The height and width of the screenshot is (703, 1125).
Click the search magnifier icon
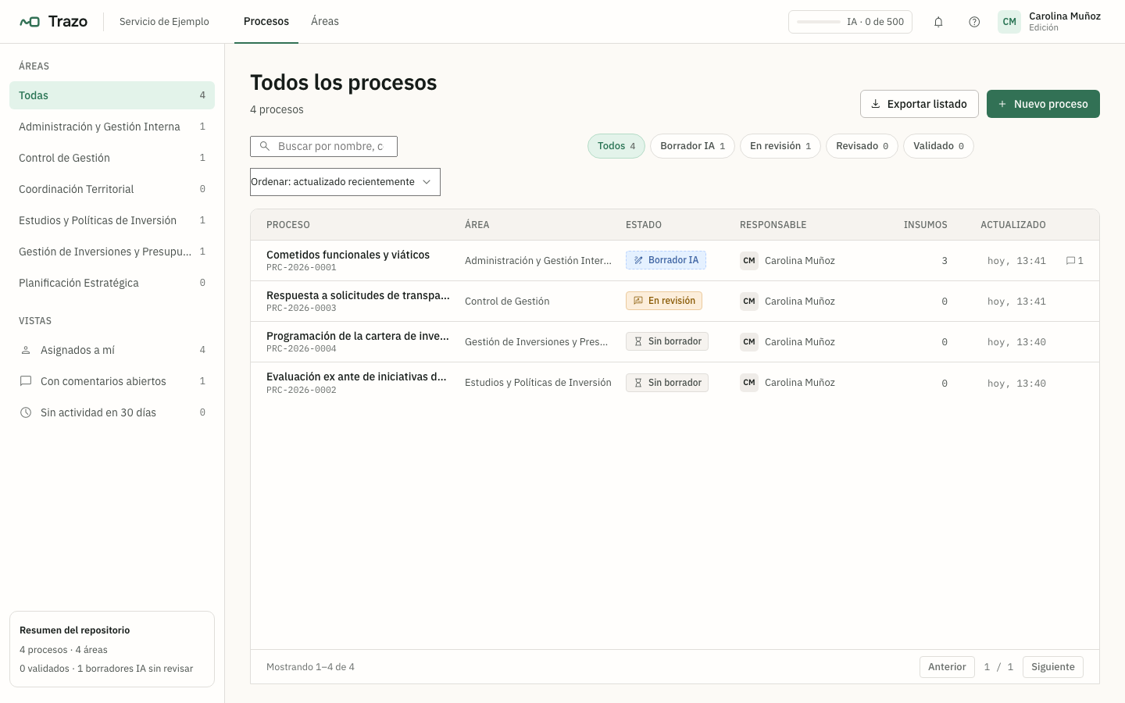[265, 146]
